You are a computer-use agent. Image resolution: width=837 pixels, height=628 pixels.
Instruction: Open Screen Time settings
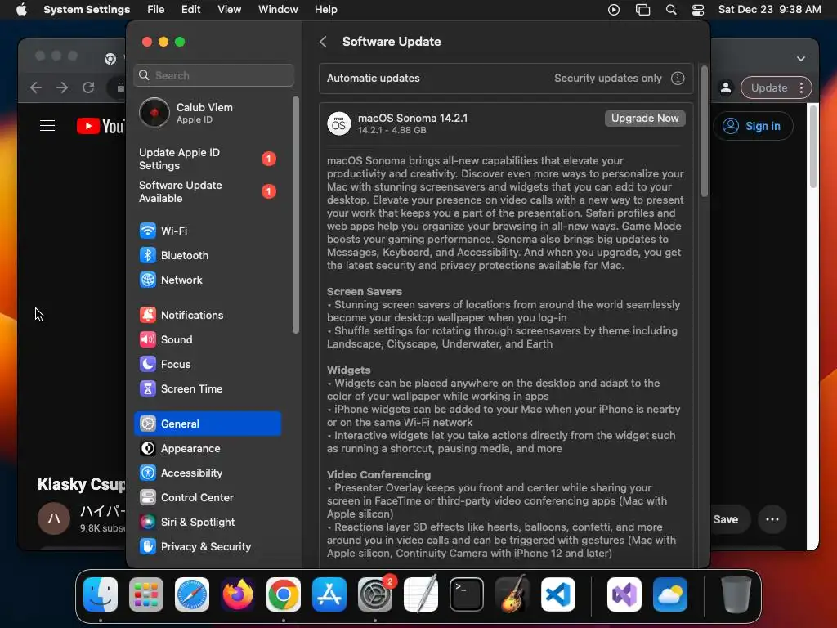[207, 388]
